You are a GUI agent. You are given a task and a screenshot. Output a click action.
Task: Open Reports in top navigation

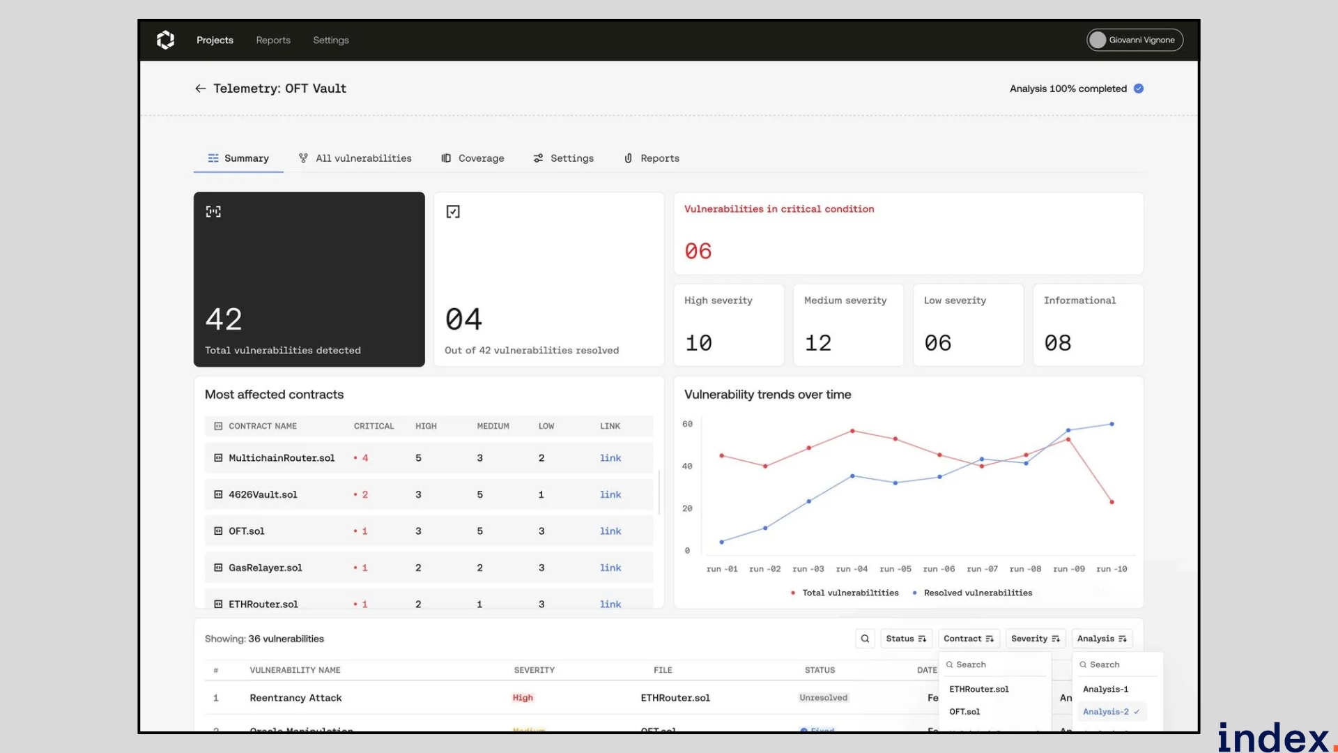point(273,40)
